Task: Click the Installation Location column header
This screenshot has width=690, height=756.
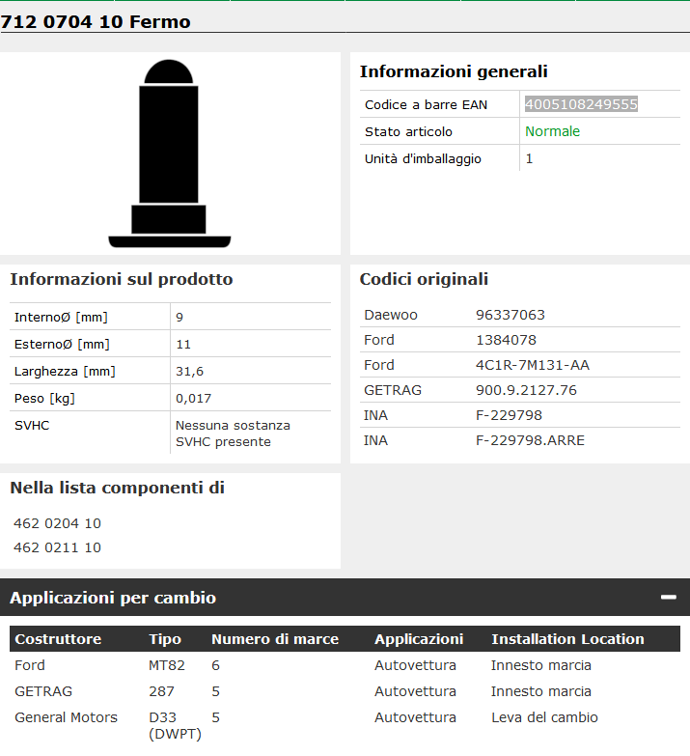Action: tap(567, 639)
